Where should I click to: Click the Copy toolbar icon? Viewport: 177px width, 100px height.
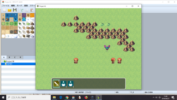pyautogui.click(x=27, y=10)
